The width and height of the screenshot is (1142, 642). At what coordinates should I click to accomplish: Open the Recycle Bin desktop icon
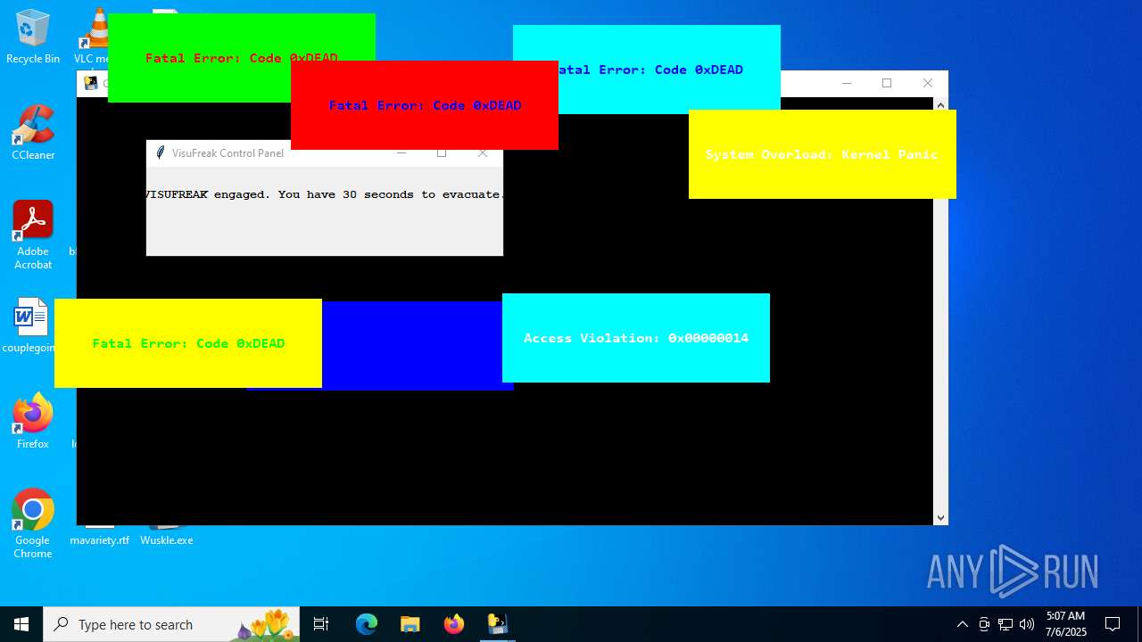(x=33, y=37)
